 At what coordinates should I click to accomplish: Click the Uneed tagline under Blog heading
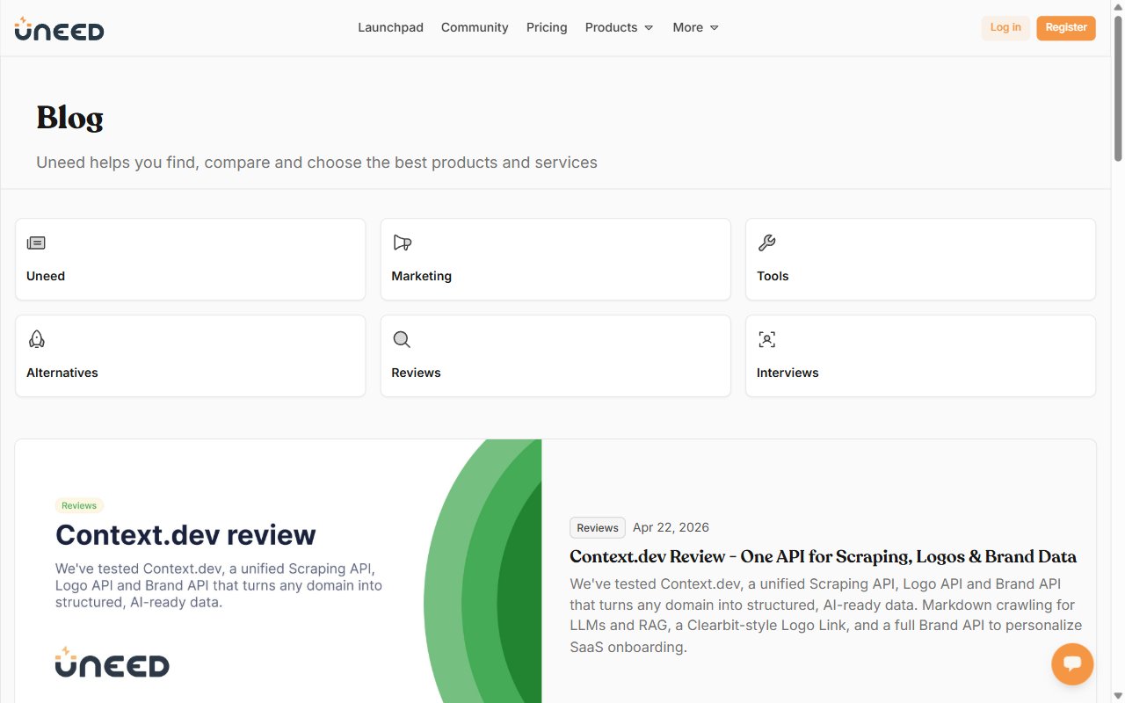316,163
